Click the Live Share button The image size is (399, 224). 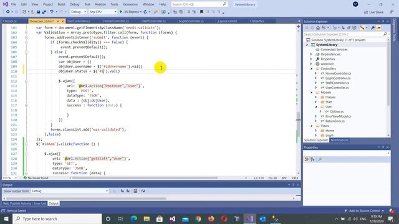pyautogui.click(x=373, y=12)
